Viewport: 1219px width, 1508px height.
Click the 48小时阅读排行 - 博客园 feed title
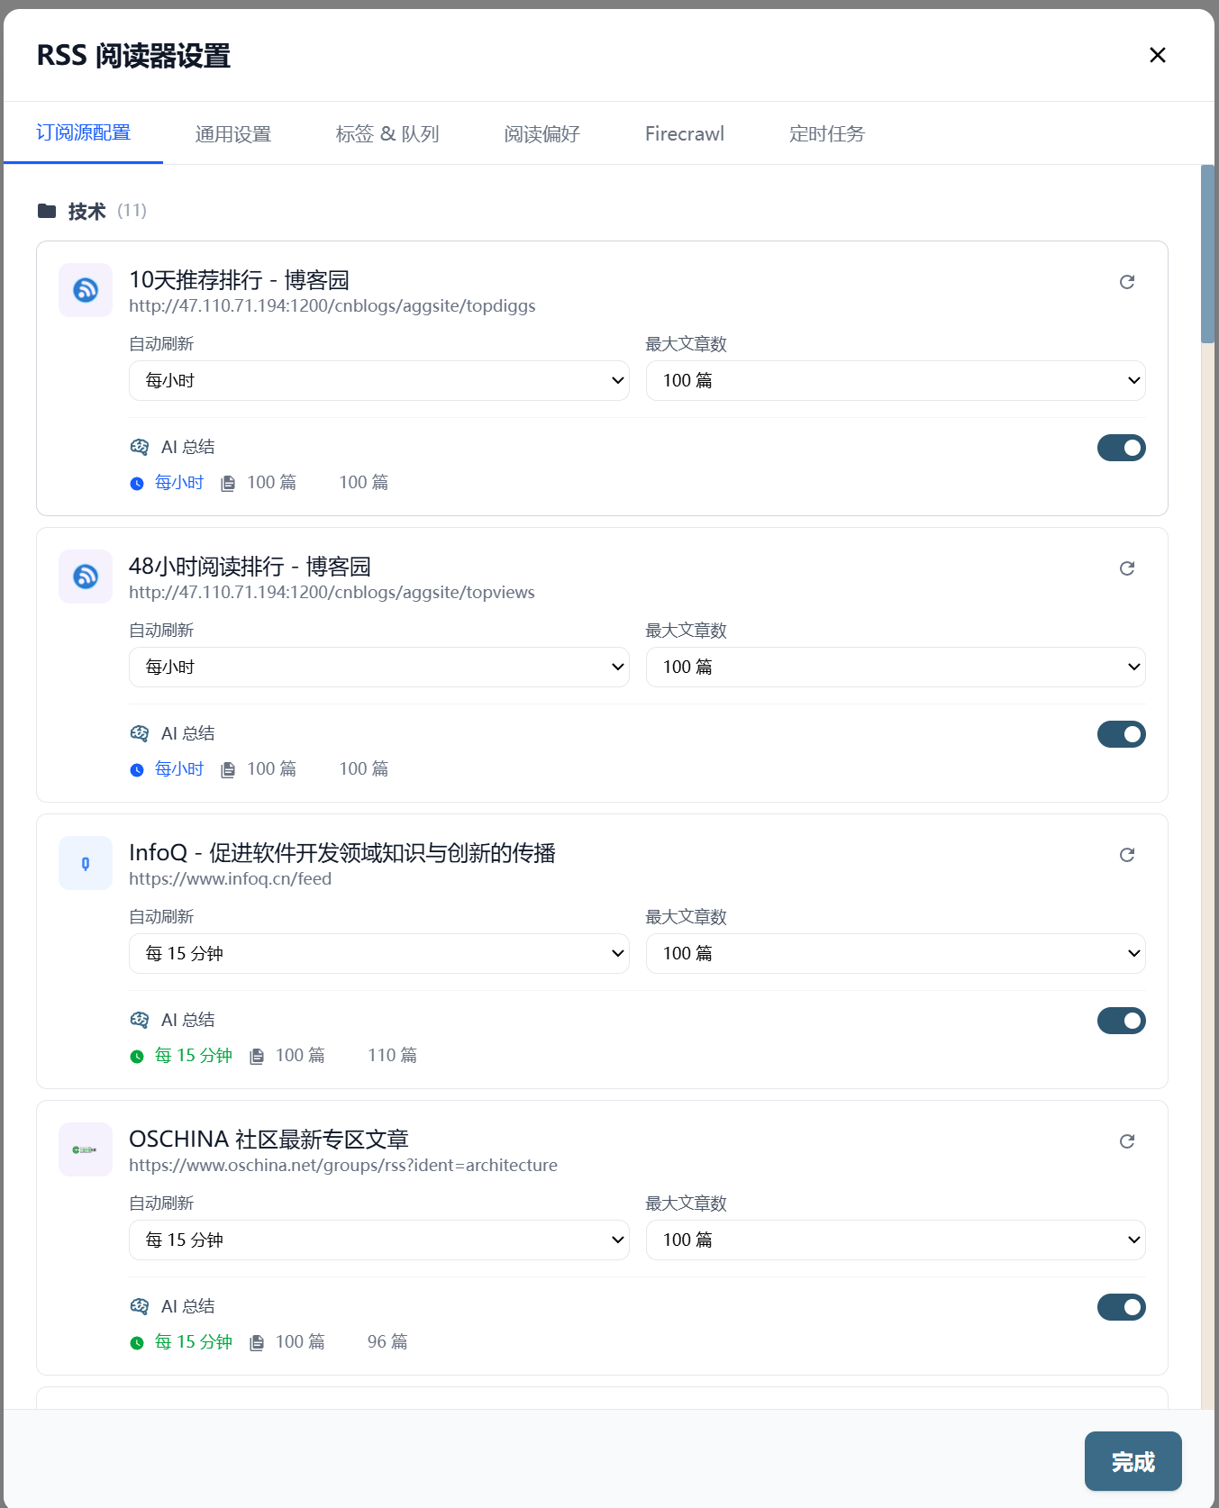click(x=250, y=567)
